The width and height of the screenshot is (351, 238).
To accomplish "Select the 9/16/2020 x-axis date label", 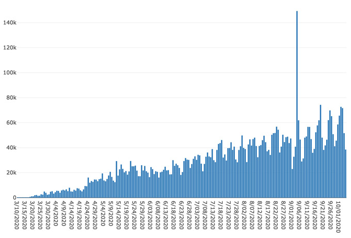I will pos(314,215).
